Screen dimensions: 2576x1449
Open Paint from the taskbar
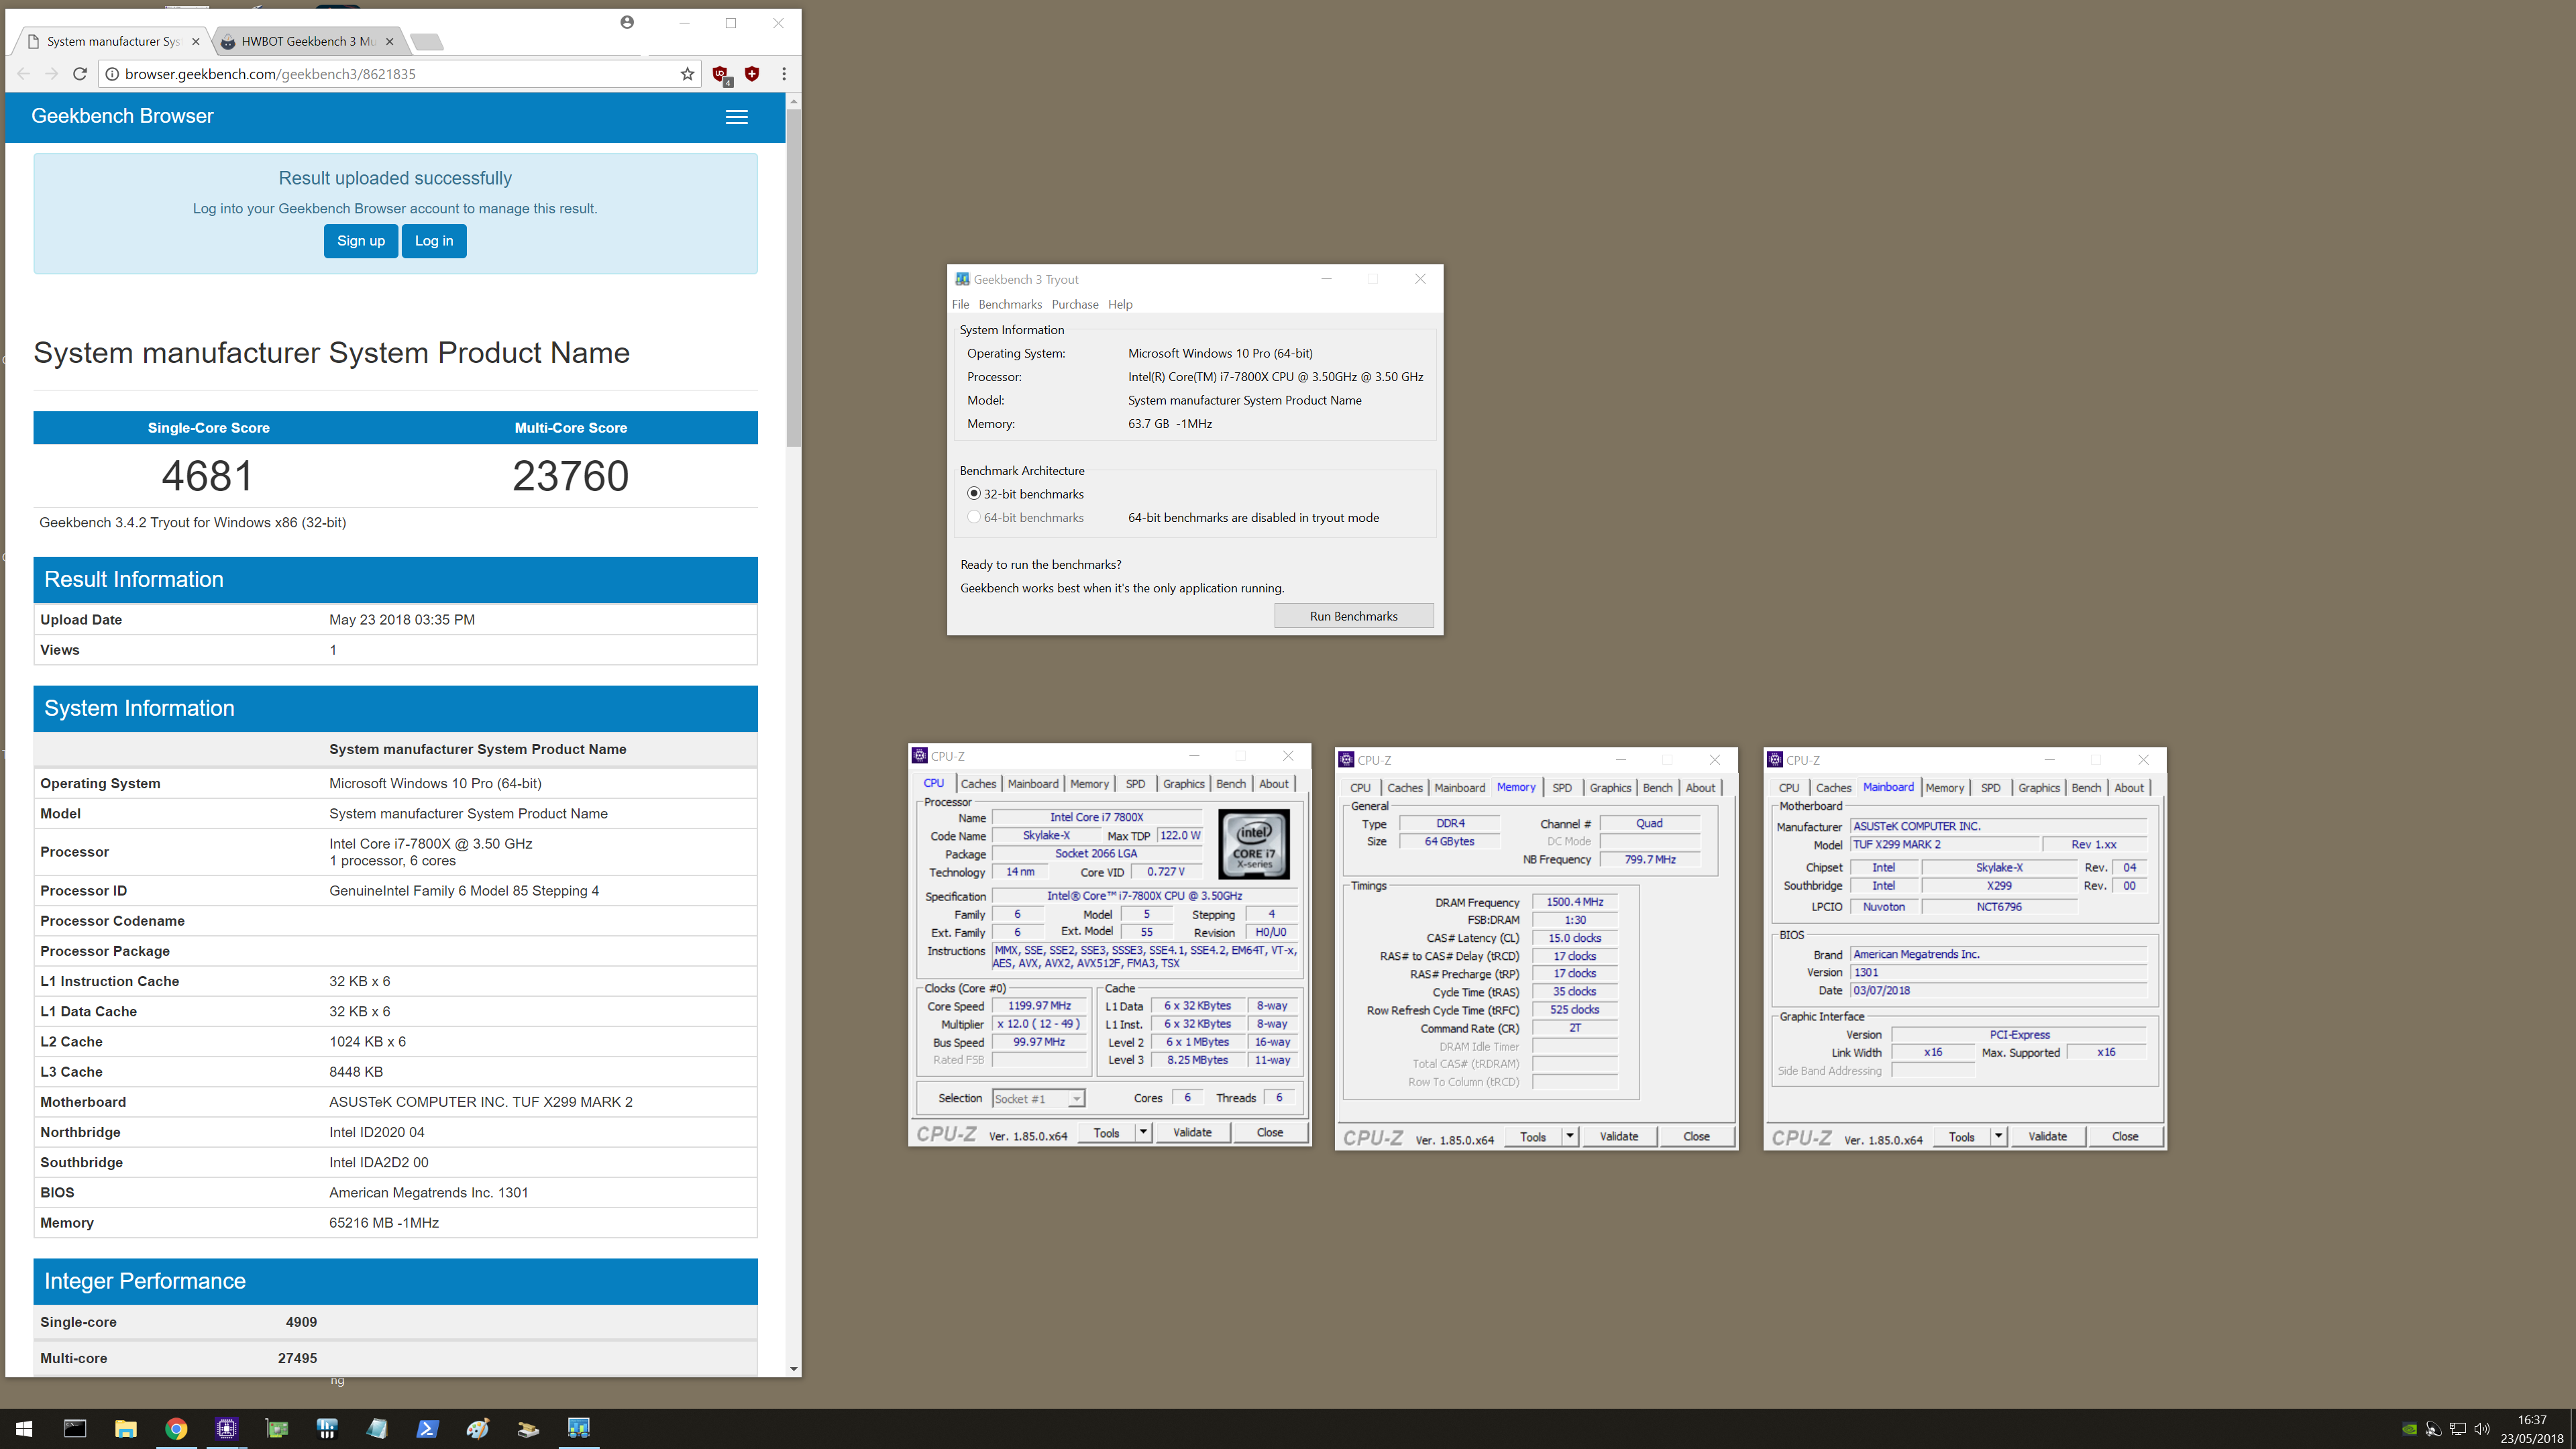pyautogui.click(x=478, y=1428)
